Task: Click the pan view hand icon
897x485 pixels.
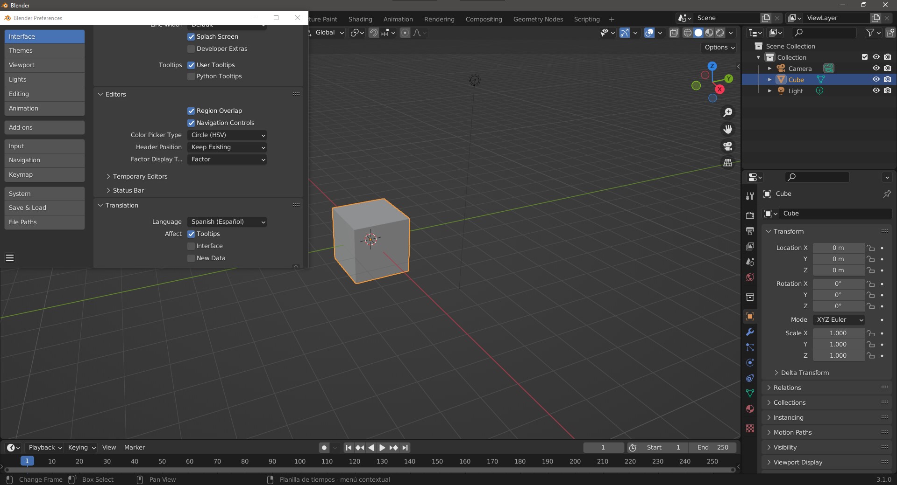Action: click(x=727, y=129)
